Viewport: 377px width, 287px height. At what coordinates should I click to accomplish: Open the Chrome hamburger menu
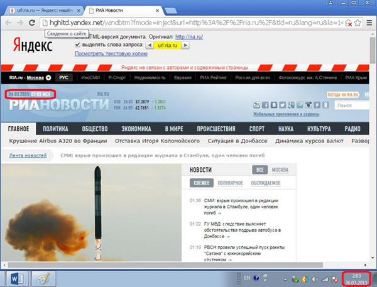pos(369,23)
